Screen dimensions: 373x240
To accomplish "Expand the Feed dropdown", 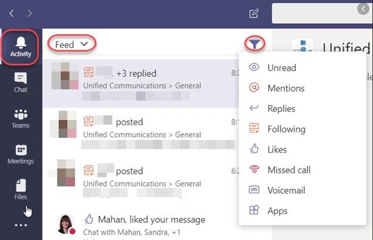I will [72, 44].
